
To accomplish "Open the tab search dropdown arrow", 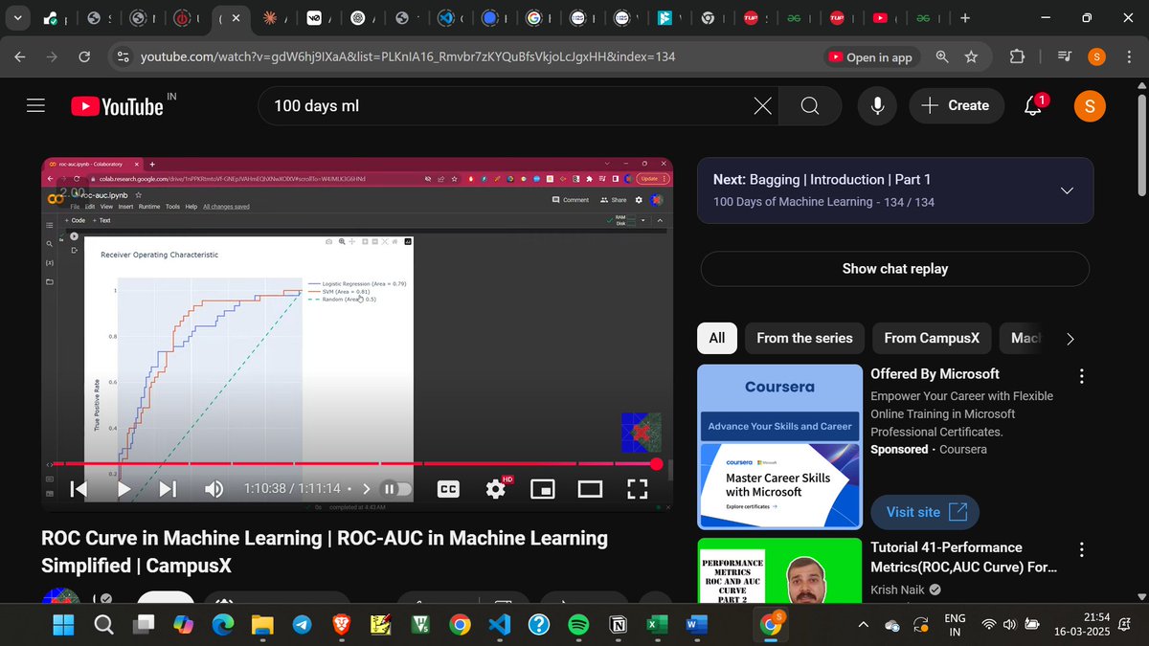I will coord(17,18).
